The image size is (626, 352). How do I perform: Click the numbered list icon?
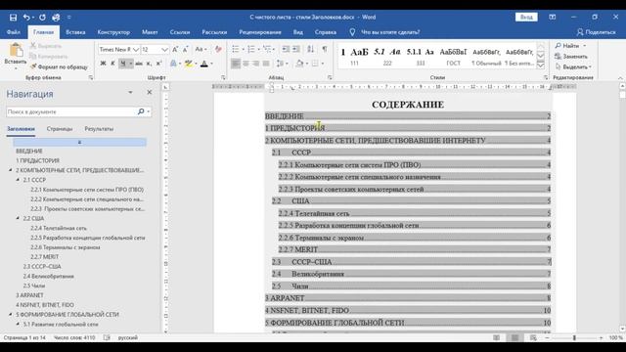(250, 49)
